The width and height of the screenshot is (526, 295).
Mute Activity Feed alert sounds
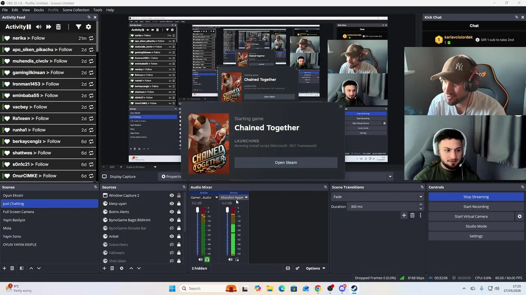[39, 27]
